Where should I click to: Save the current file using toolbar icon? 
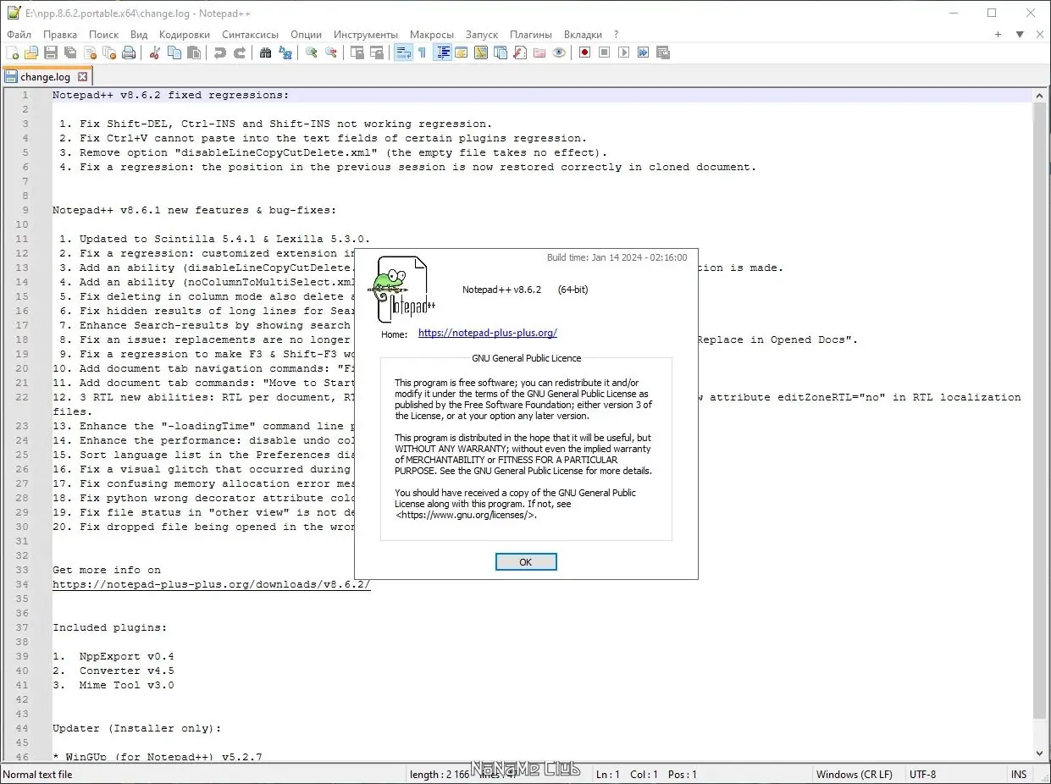(x=51, y=52)
